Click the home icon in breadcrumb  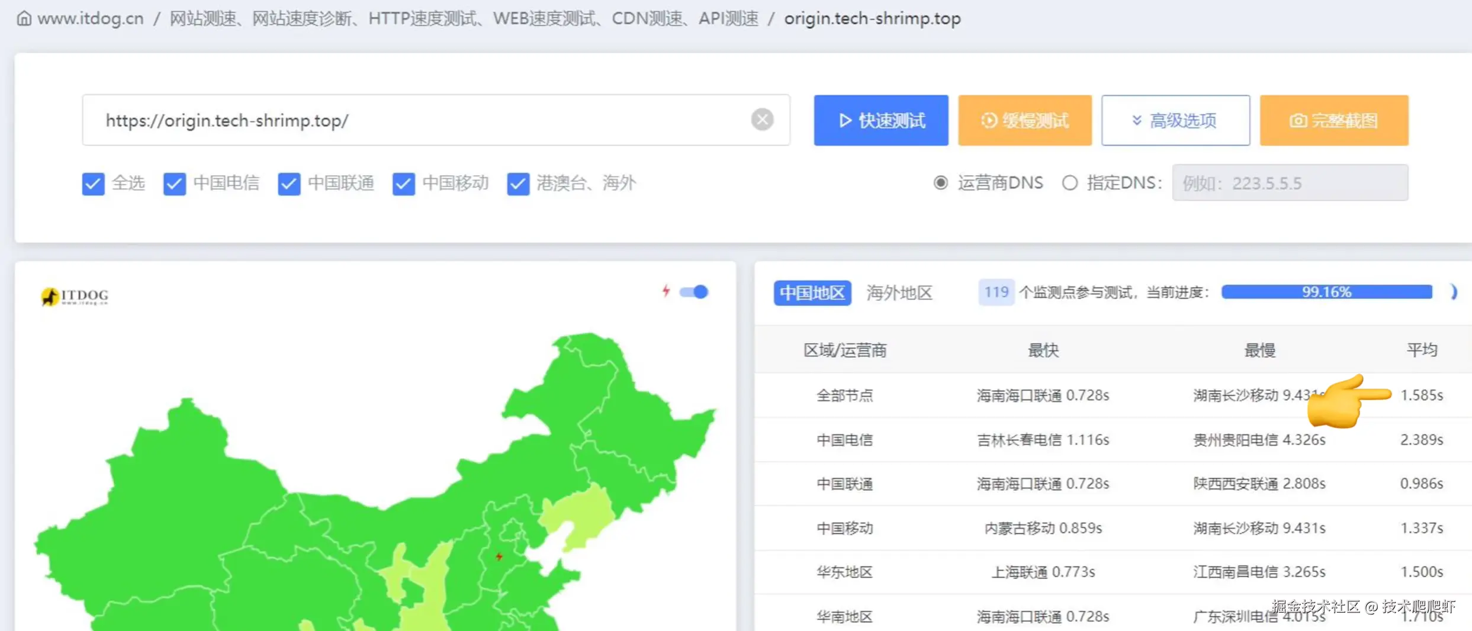24,18
